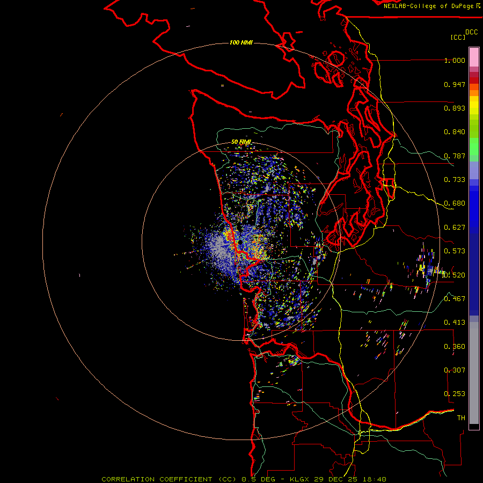483x483 pixels.
Task: Select the 0.467 legend value
Action: (x=455, y=299)
